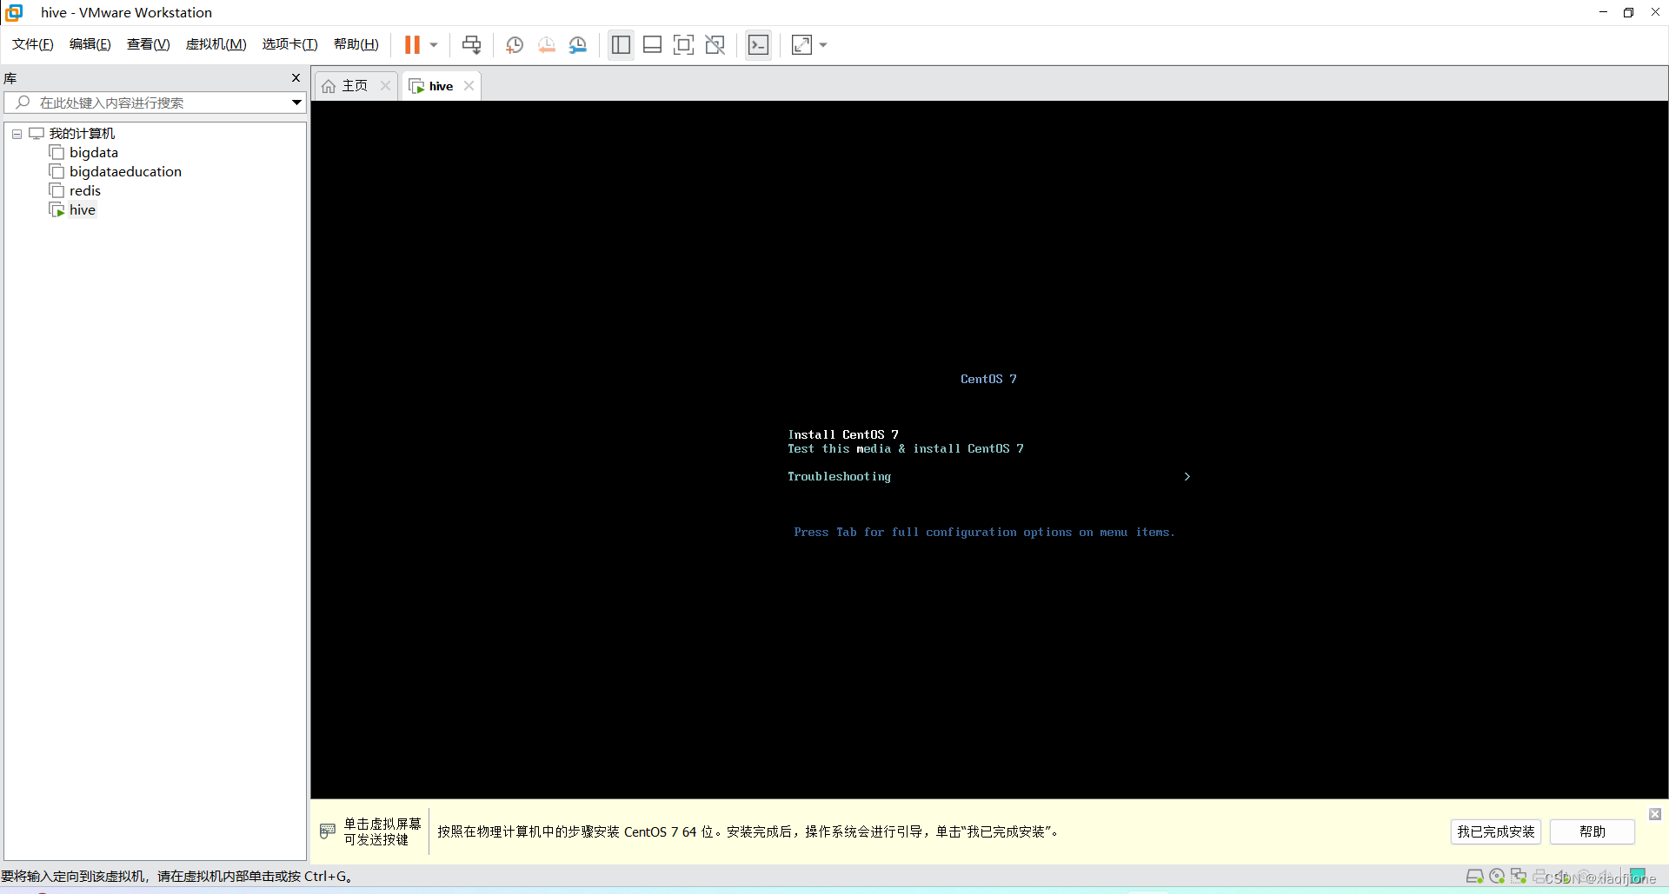Open the 虚拟机(M) menu
The height and width of the screenshot is (894, 1669).
click(216, 44)
